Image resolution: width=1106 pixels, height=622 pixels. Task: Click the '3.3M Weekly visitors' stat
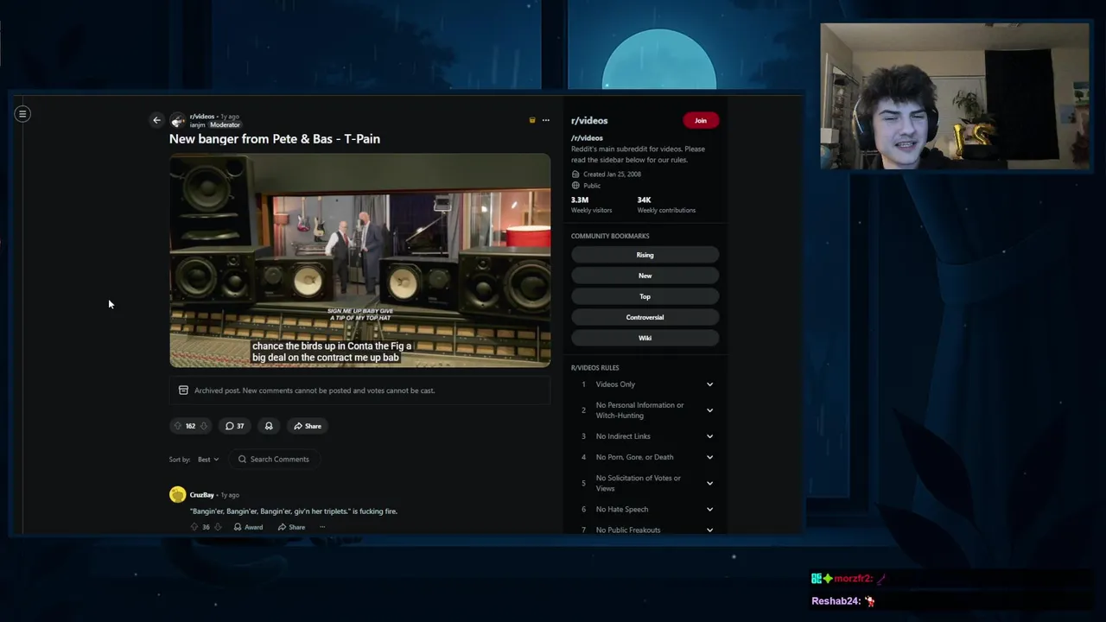point(591,205)
